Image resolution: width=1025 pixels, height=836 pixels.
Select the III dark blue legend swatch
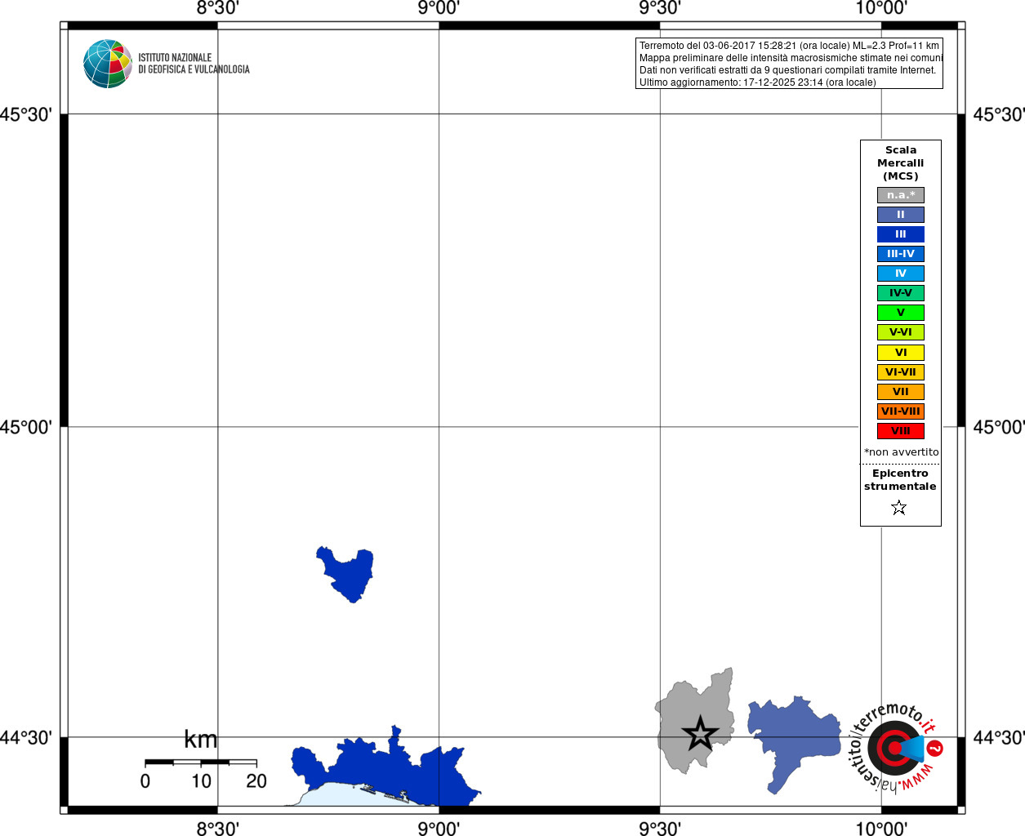pyautogui.click(x=901, y=234)
